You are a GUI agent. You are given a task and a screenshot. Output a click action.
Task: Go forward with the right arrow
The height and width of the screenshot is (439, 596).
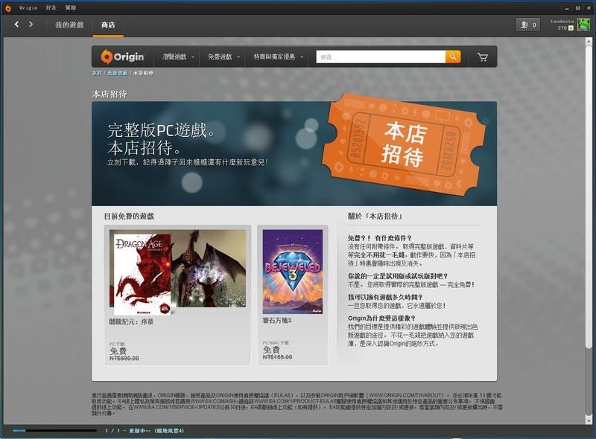pos(31,25)
